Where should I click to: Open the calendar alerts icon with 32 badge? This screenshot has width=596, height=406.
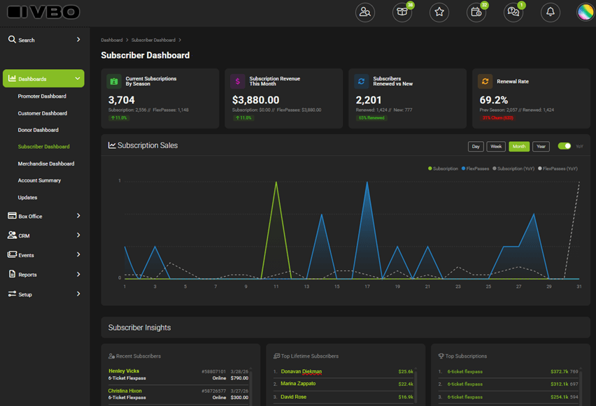click(476, 12)
